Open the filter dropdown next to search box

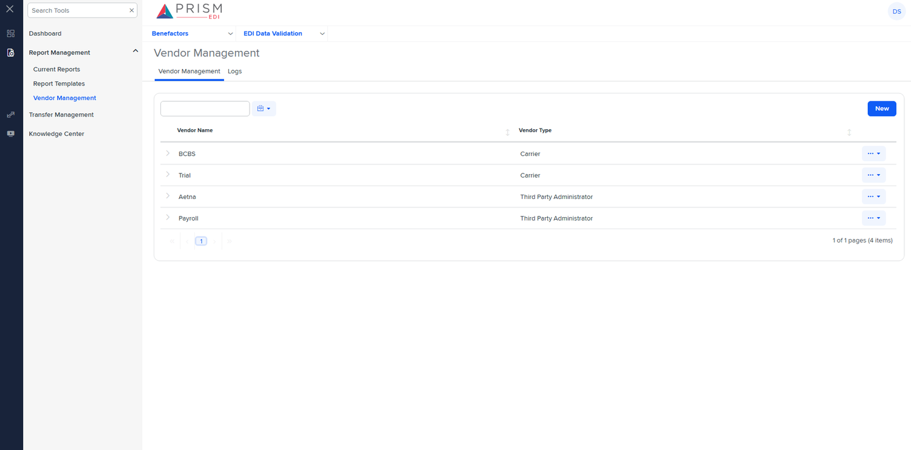[x=264, y=109]
